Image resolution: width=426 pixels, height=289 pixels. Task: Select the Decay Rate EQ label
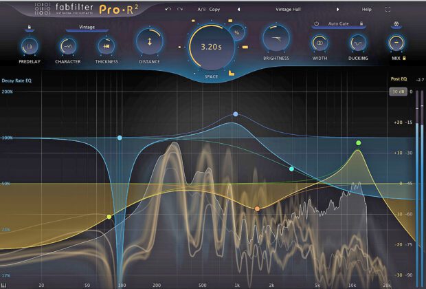(x=16, y=81)
